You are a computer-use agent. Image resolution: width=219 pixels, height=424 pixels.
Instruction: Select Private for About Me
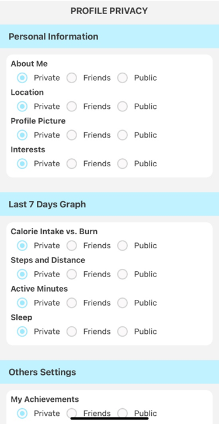pos(22,78)
